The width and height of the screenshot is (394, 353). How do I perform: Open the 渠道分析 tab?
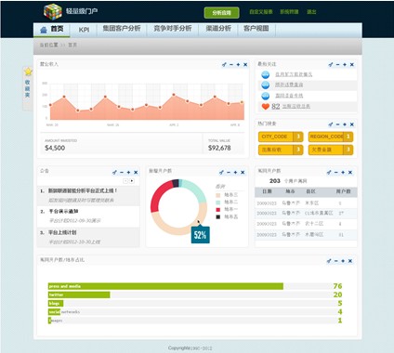[218, 29]
